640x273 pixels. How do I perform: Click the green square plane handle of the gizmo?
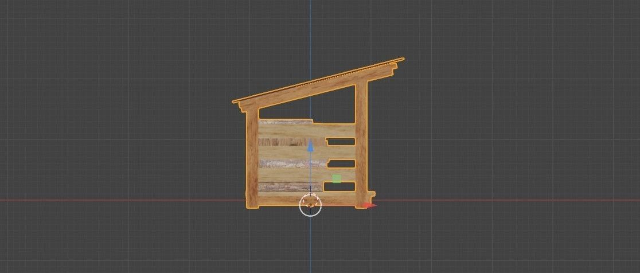[336, 179]
